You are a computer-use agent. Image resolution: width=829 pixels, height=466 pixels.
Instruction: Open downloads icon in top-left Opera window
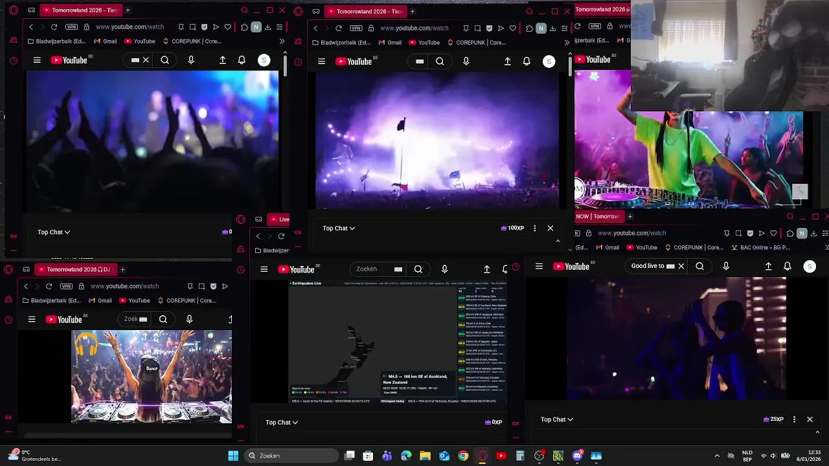pyautogui.click(x=267, y=27)
